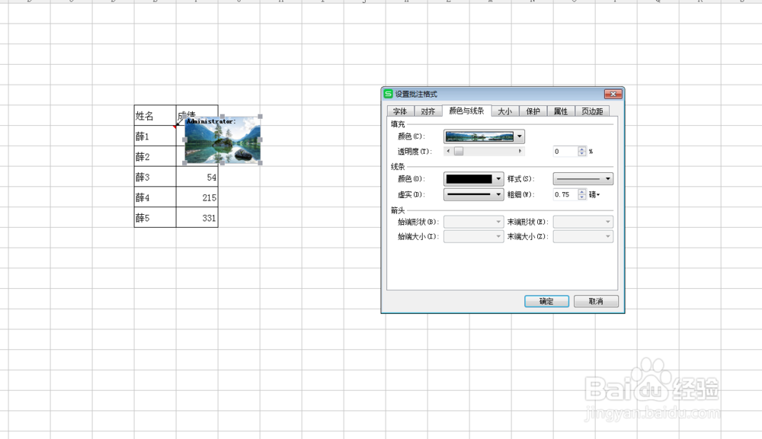
Task: Click the right-middle resize handle of the comment
Action: click(x=261, y=140)
